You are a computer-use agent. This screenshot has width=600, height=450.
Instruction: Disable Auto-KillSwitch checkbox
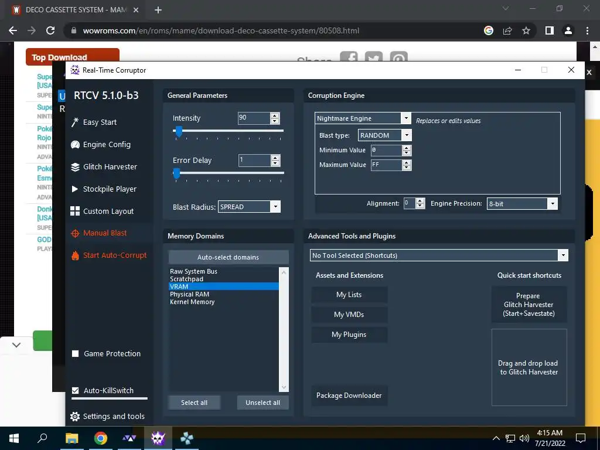[76, 391]
